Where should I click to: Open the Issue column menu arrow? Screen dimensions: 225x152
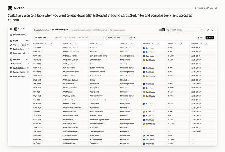click(x=102, y=43)
